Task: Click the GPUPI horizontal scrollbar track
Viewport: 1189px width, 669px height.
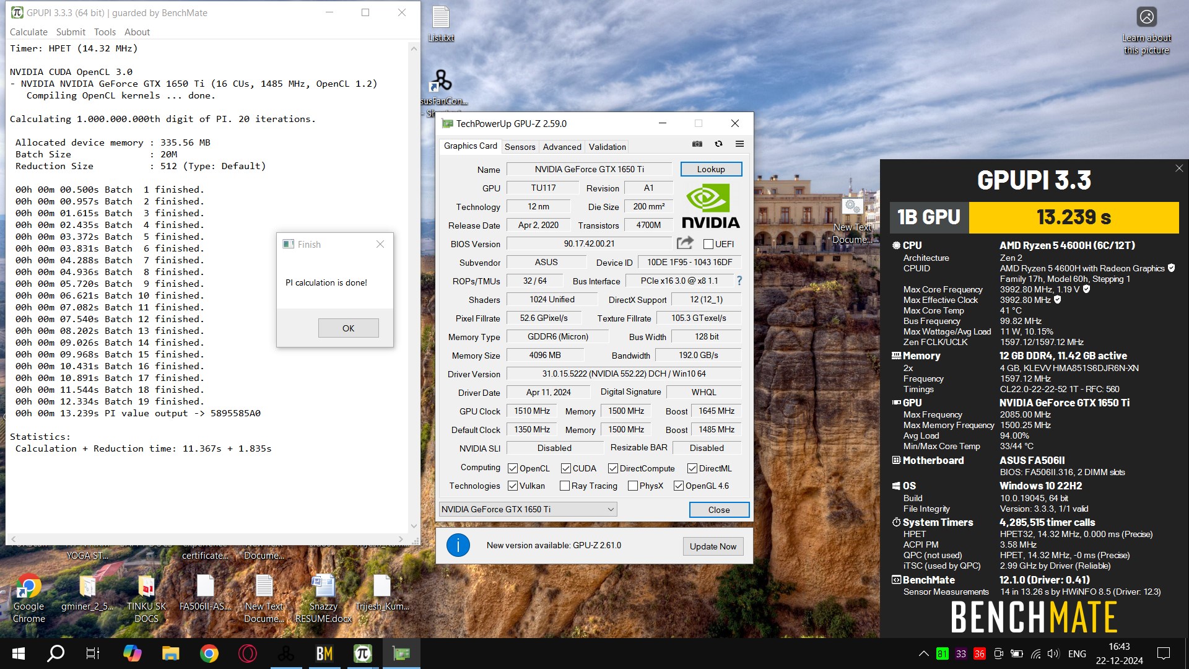Action: coord(207,540)
